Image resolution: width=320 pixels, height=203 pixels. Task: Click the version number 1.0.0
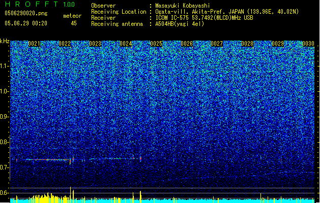(x=69, y=5)
